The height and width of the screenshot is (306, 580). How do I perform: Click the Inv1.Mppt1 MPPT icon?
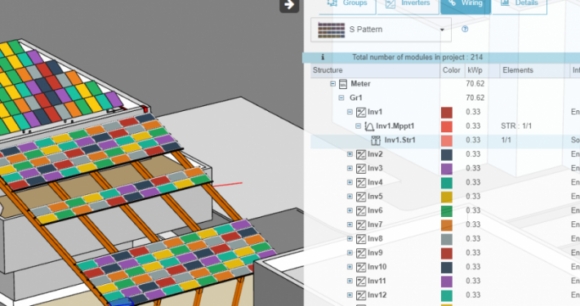369,126
